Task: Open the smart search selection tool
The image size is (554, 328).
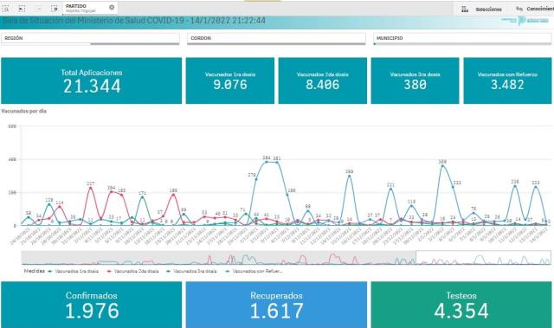Action: click(x=6, y=9)
